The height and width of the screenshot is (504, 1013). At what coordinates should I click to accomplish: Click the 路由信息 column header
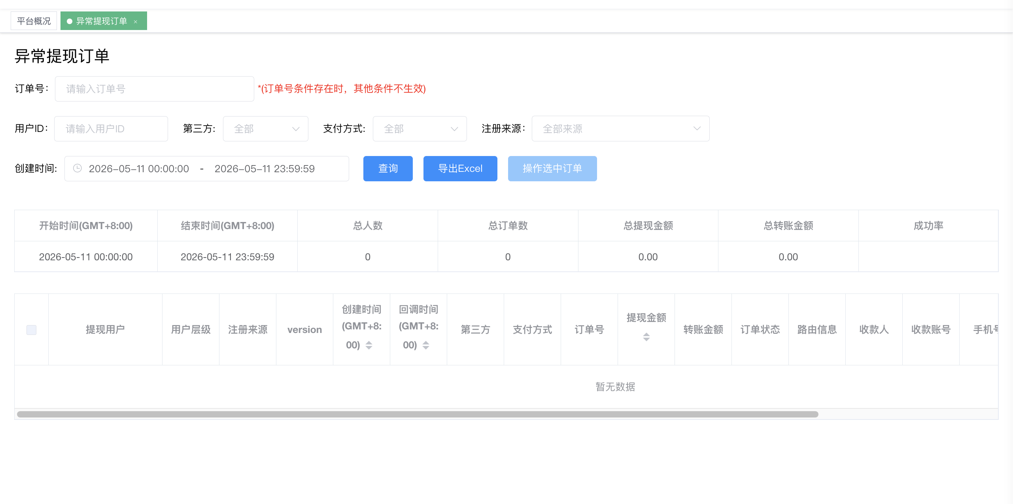pyautogui.click(x=817, y=329)
